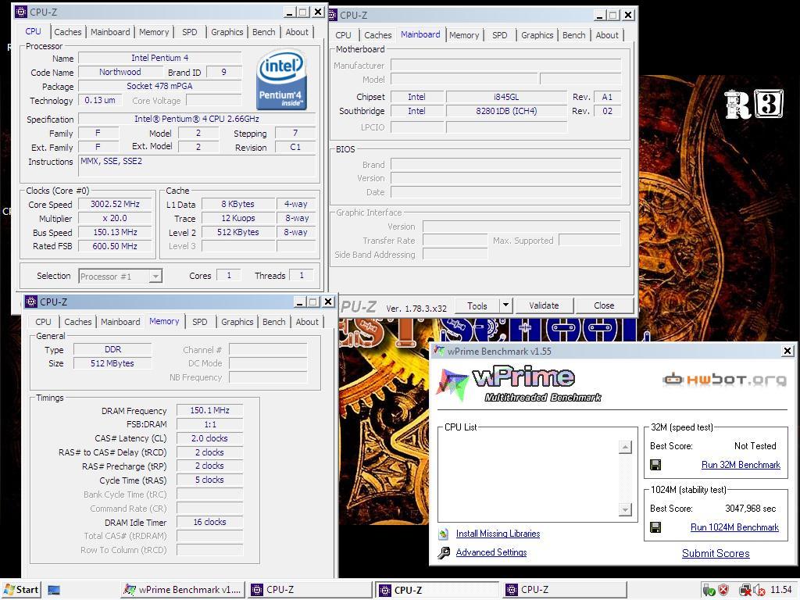This screenshot has height=600, width=800.
Task: Go to CPU tab in Memory window
Action: [44, 322]
